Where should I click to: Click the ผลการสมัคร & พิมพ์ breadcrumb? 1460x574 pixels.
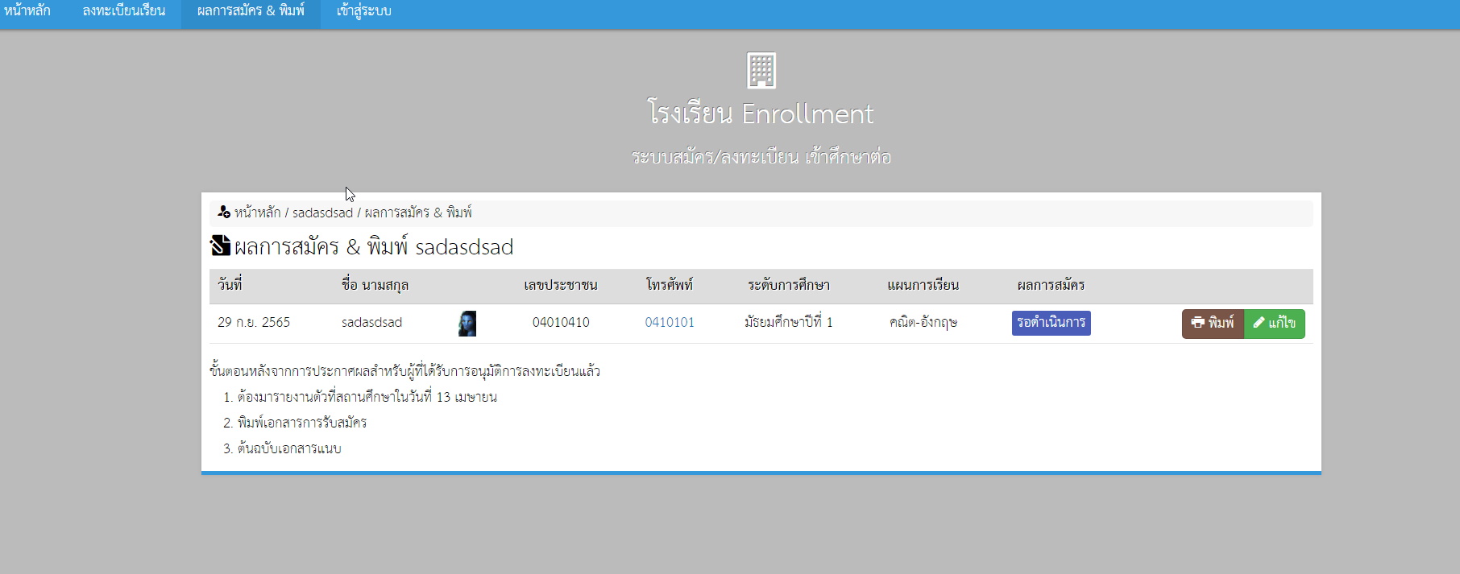(x=418, y=213)
